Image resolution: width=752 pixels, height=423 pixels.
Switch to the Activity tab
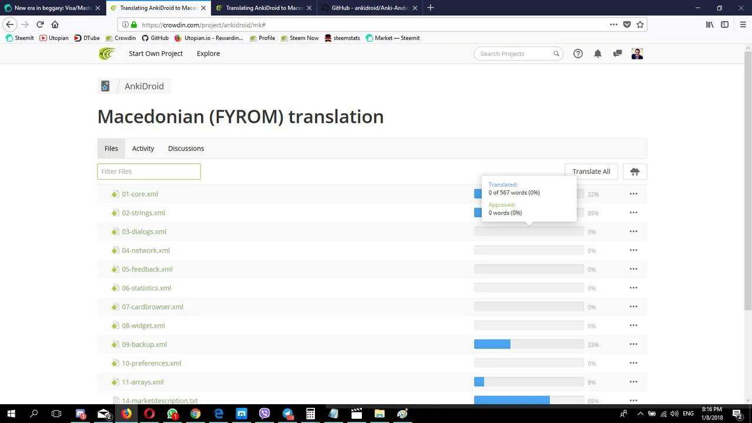pyautogui.click(x=143, y=149)
